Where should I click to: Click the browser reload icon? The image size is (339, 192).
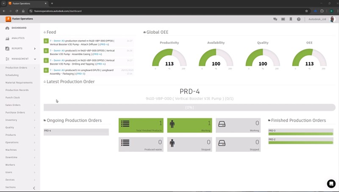tap(17, 11)
